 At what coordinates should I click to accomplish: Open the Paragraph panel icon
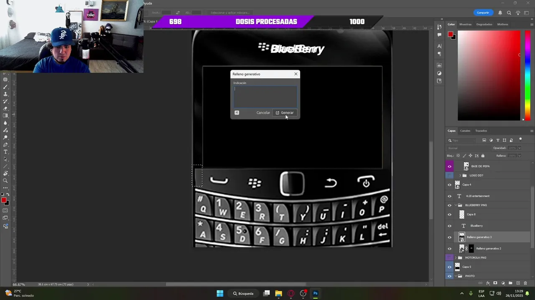(x=439, y=54)
